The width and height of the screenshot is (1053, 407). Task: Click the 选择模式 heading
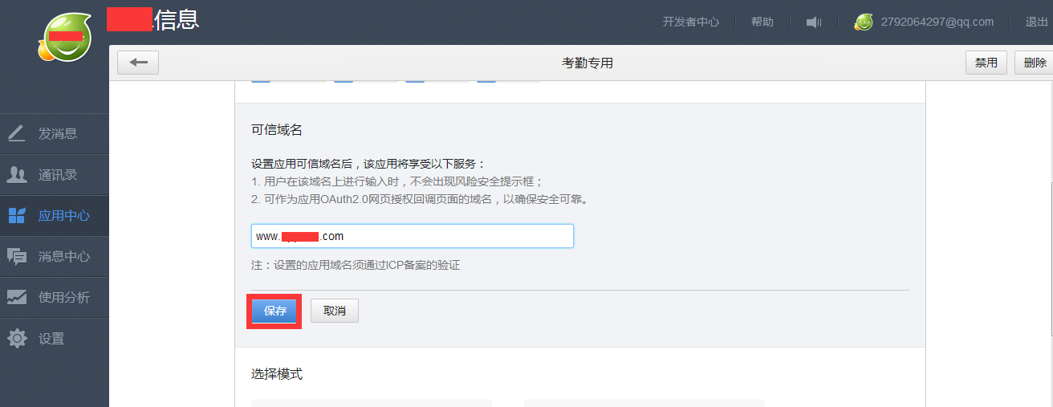(277, 374)
